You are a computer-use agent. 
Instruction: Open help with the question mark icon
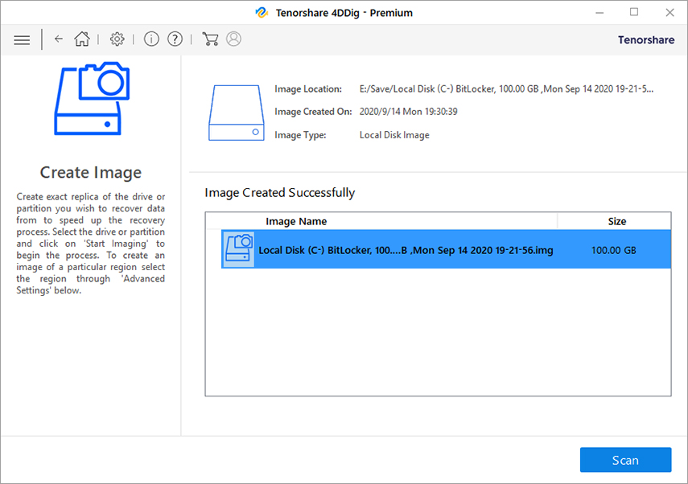point(175,39)
